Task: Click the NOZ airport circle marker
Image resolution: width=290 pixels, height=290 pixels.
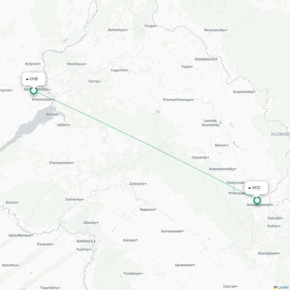Action: click(x=257, y=200)
